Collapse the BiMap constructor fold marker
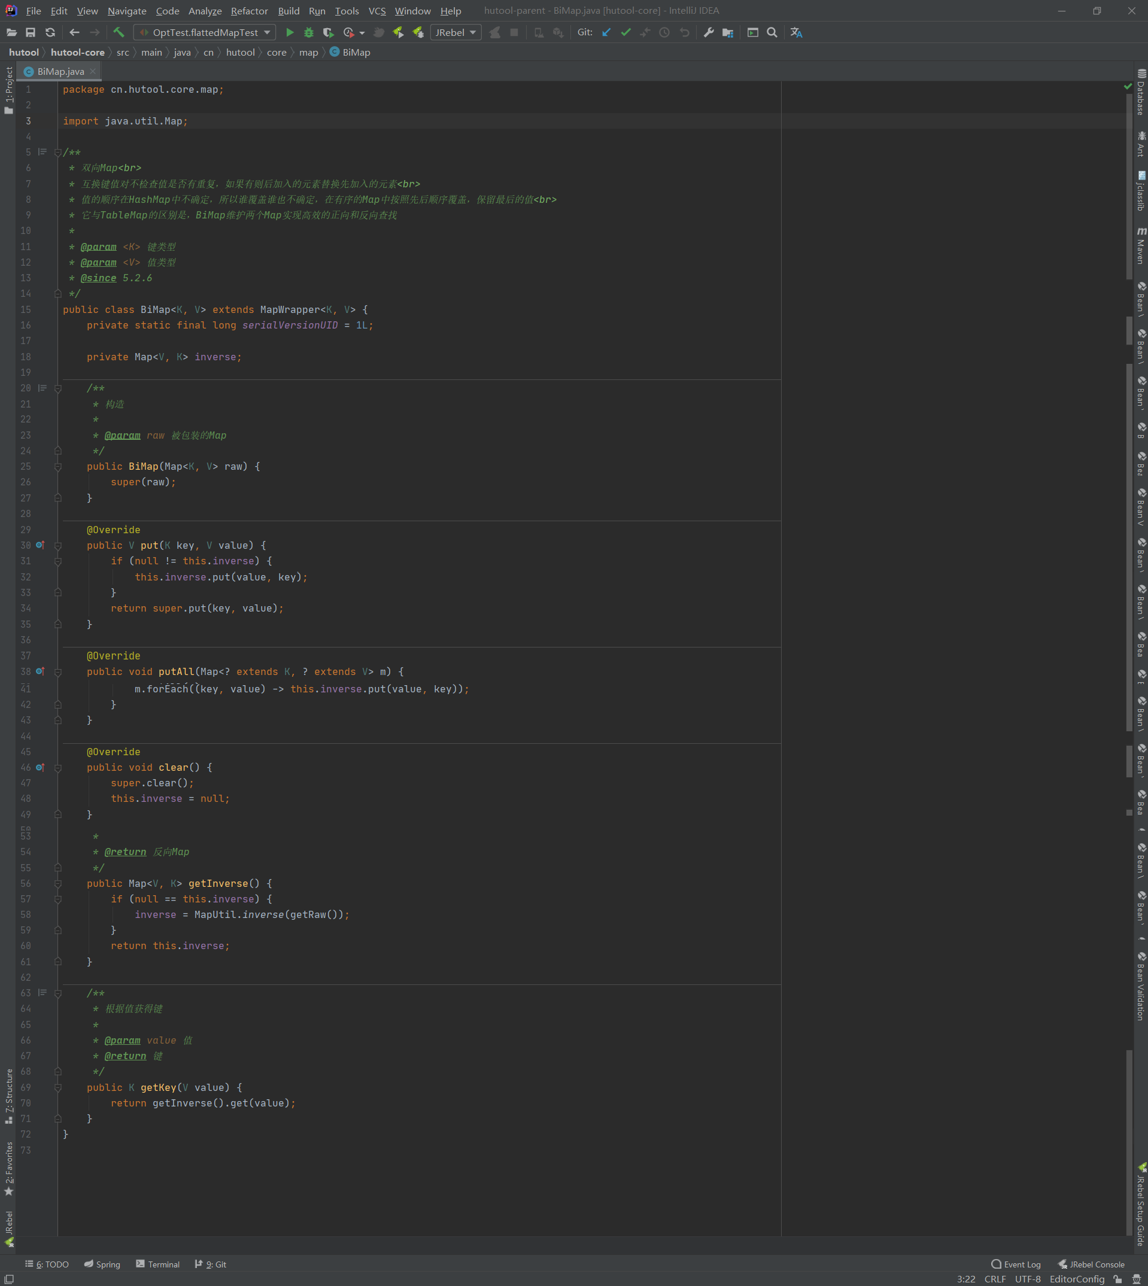 pos(57,467)
